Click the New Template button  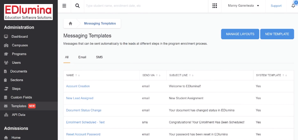pos(277,34)
